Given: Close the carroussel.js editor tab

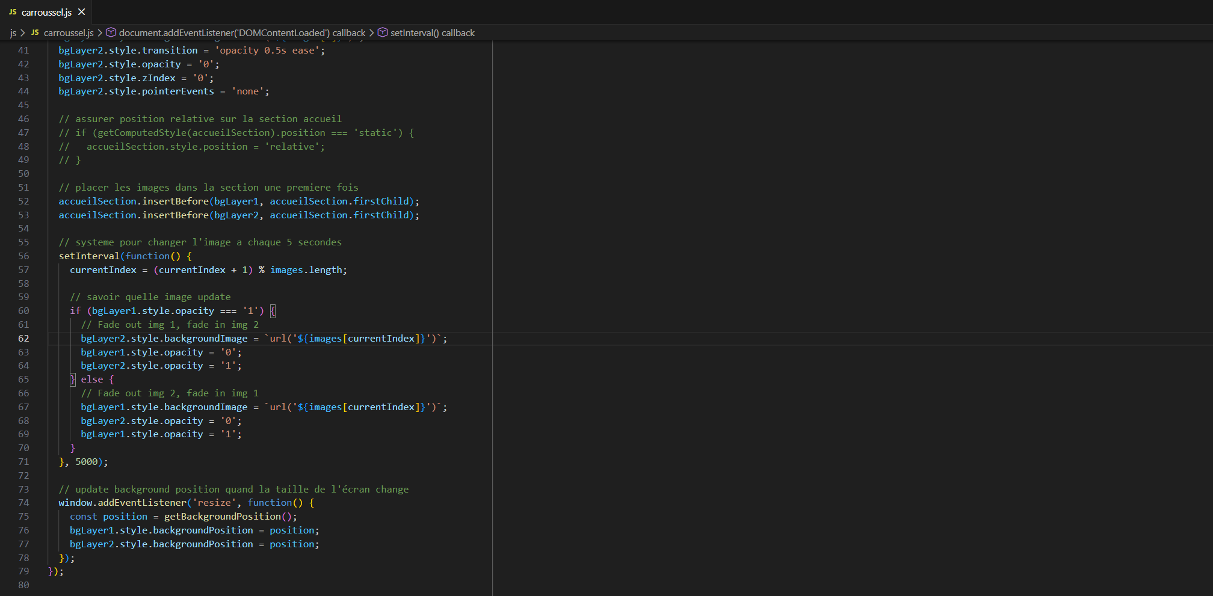Looking at the screenshot, I should tap(82, 12).
